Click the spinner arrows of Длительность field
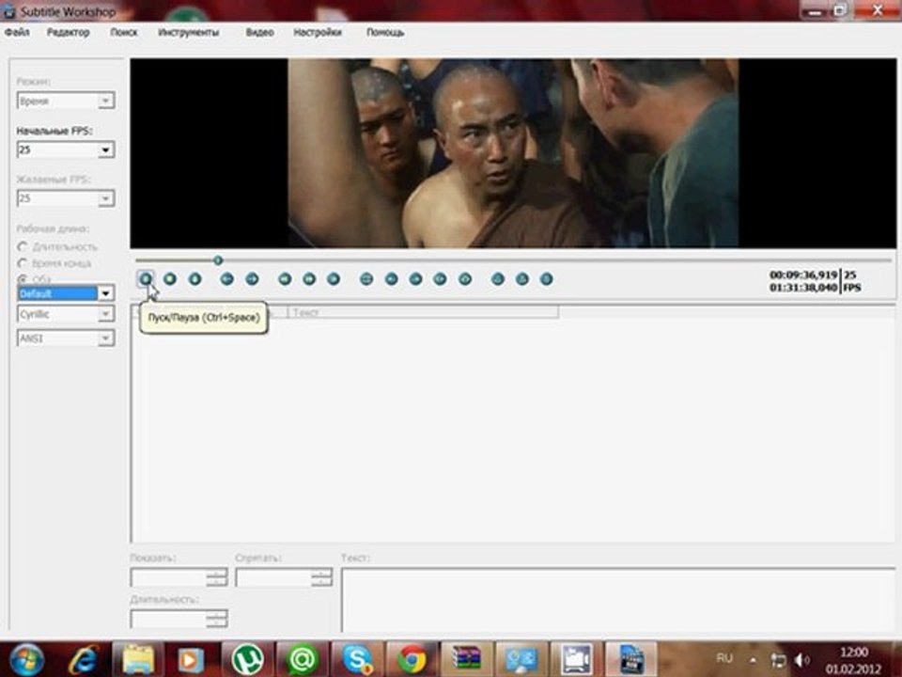This screenshot has height=677, width=902. [216, 619]
